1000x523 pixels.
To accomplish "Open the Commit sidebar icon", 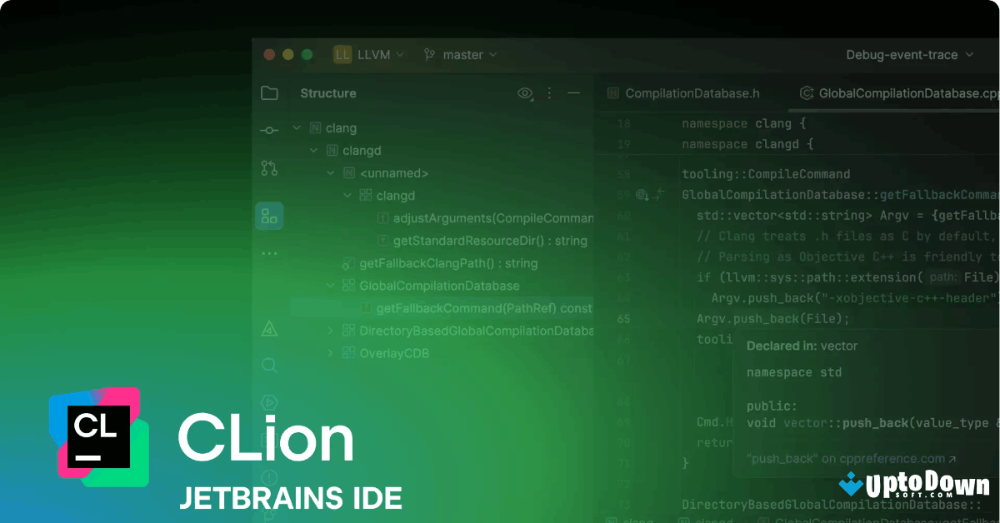I will (x=269, y=130).
